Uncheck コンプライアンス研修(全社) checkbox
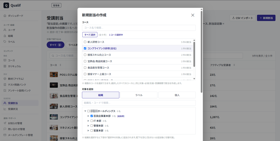 pos(85,49)
